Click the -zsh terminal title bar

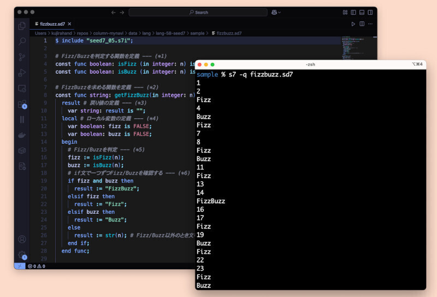[310, 65]
